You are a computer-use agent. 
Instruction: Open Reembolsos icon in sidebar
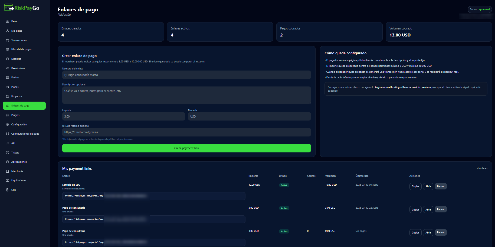tap(8, 68)
